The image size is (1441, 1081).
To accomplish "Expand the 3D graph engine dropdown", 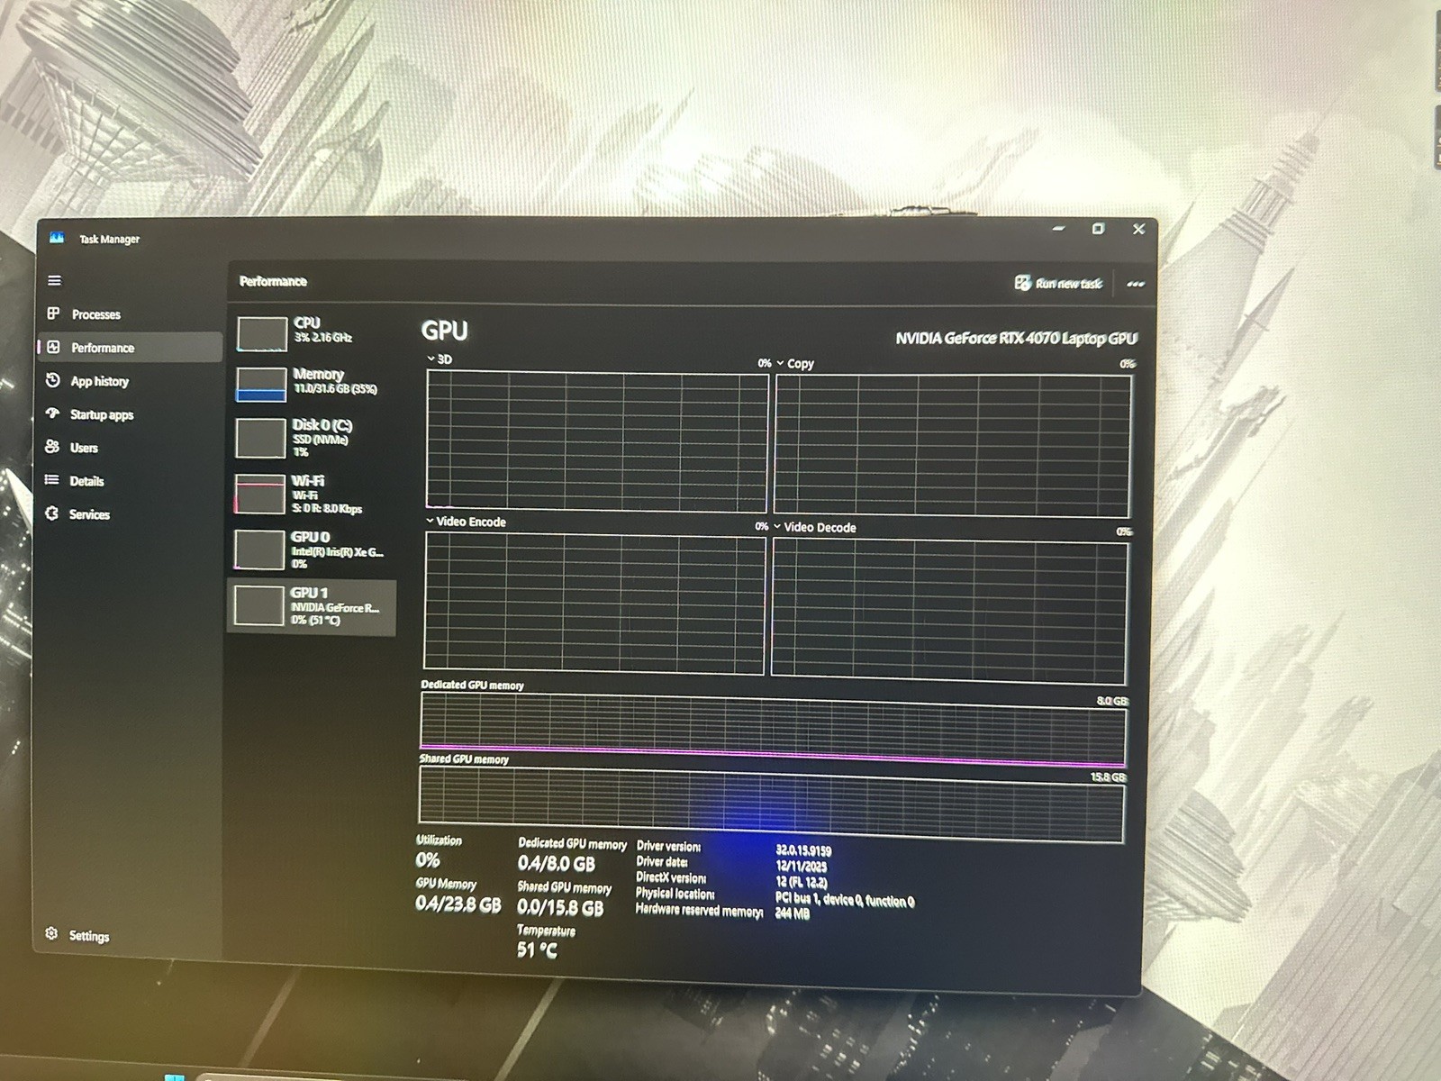I will pos(430,359).
